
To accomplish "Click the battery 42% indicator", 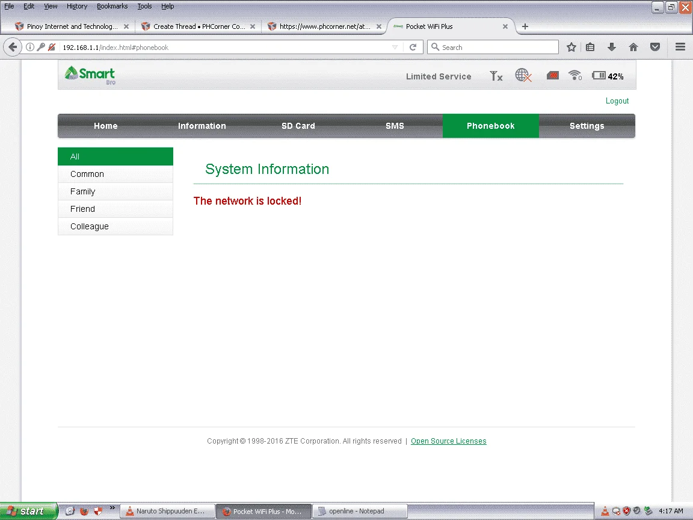I will click(x=608, y=76).
